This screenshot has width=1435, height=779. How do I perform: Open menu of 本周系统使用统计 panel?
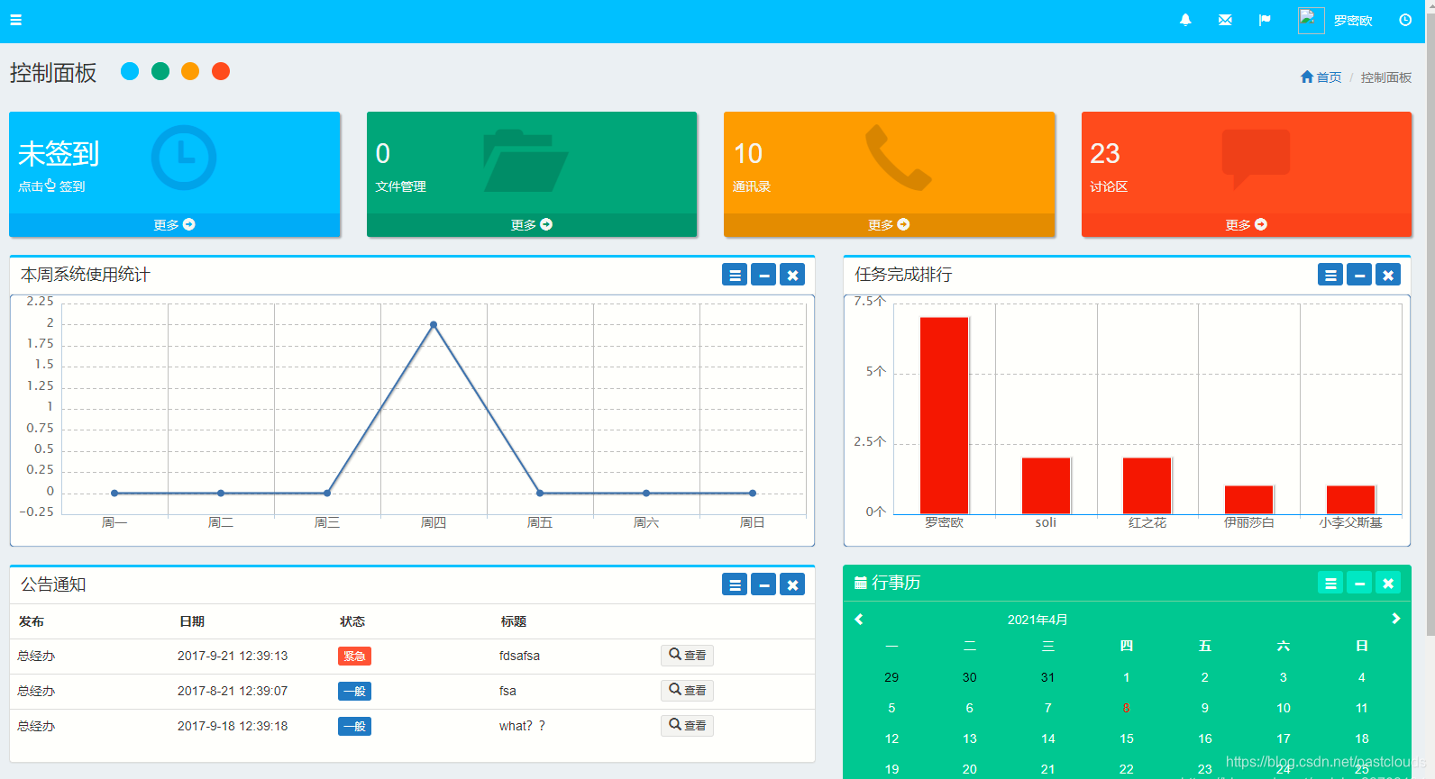(x=735, y=275)
